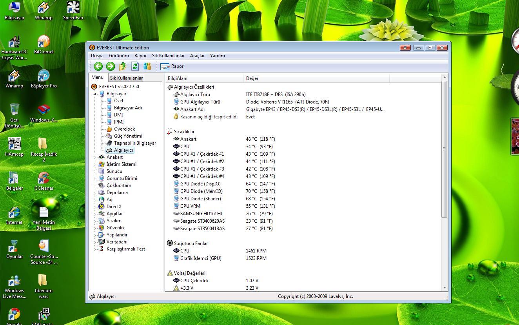
Task: Click the Veritabanı tree icon
Action: pos(102,242)
